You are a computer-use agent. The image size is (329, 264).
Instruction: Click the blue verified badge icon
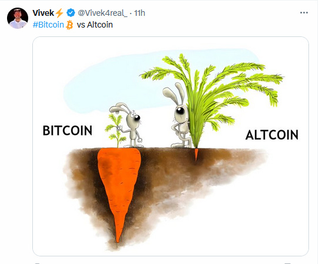pyautogui.click(x=70, y=13)
